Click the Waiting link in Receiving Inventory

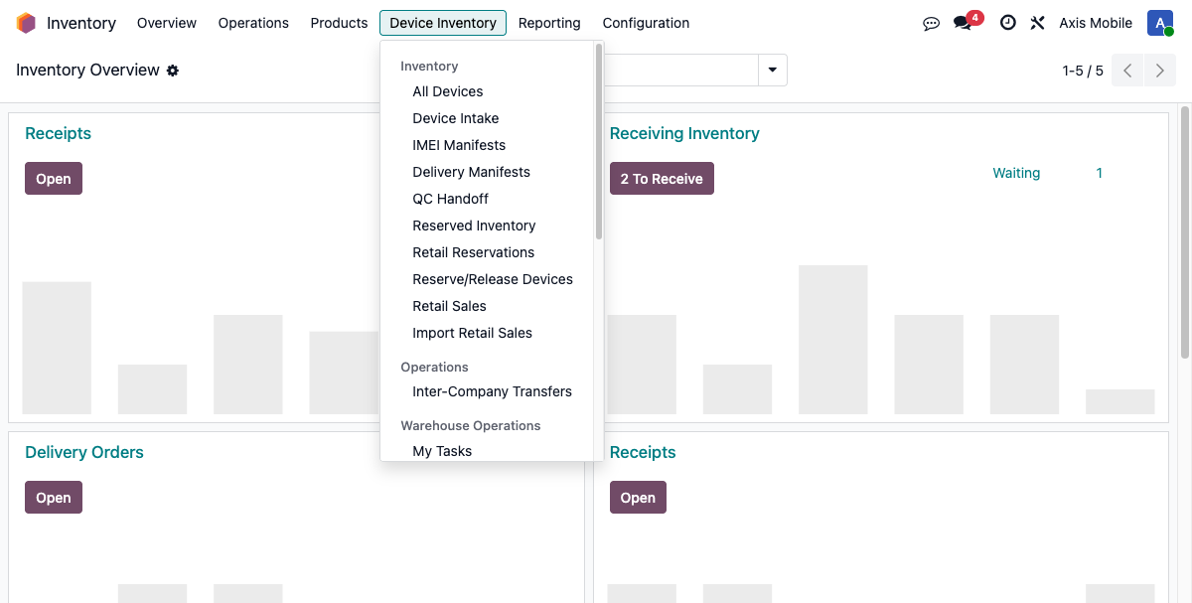(1016, 173)
